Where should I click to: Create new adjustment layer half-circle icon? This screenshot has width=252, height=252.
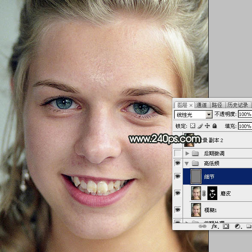238,226
